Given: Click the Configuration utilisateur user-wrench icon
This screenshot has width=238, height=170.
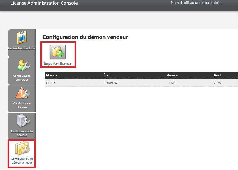Looking at the screenshot, I should pos(22,65).
